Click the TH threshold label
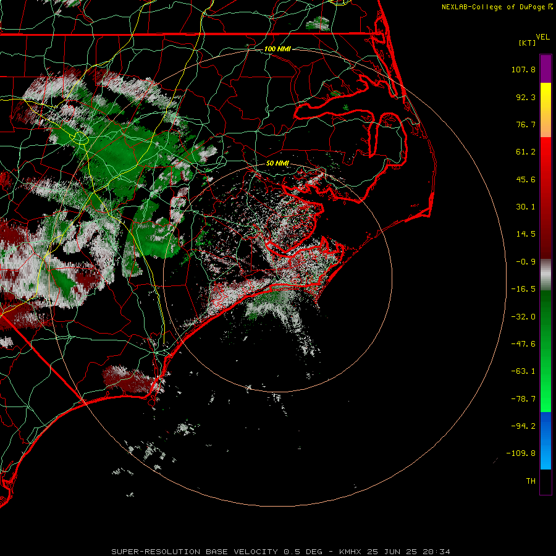556x556 pixels. pyautogui.click(x=531, y=481)
